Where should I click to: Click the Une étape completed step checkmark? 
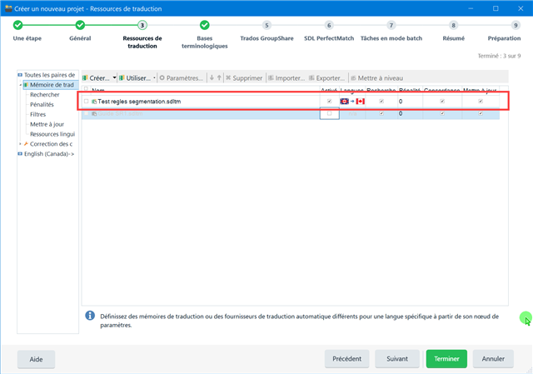[18, 25]
